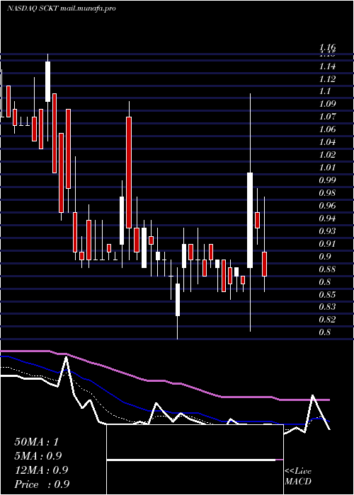Click the NASDAQ SCKT mail.munafa.pro chart title
Screen dimensions: 354x495
(x=62, y=8)
